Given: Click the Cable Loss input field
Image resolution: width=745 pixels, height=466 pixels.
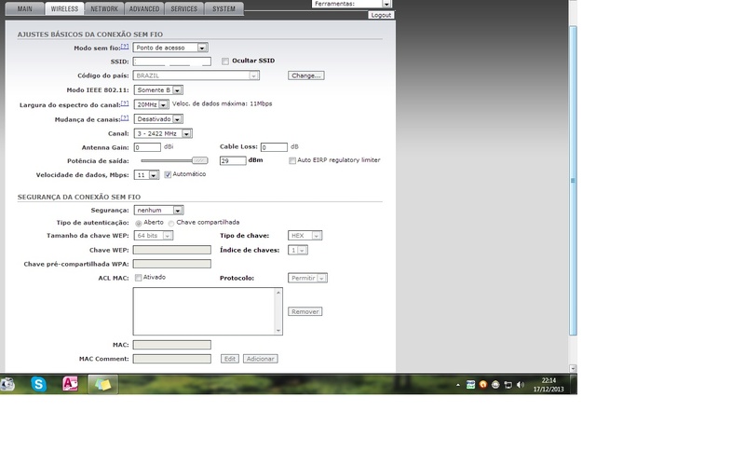Looking at the screenshot, I should pyautogui.click(x=274, y=147).
